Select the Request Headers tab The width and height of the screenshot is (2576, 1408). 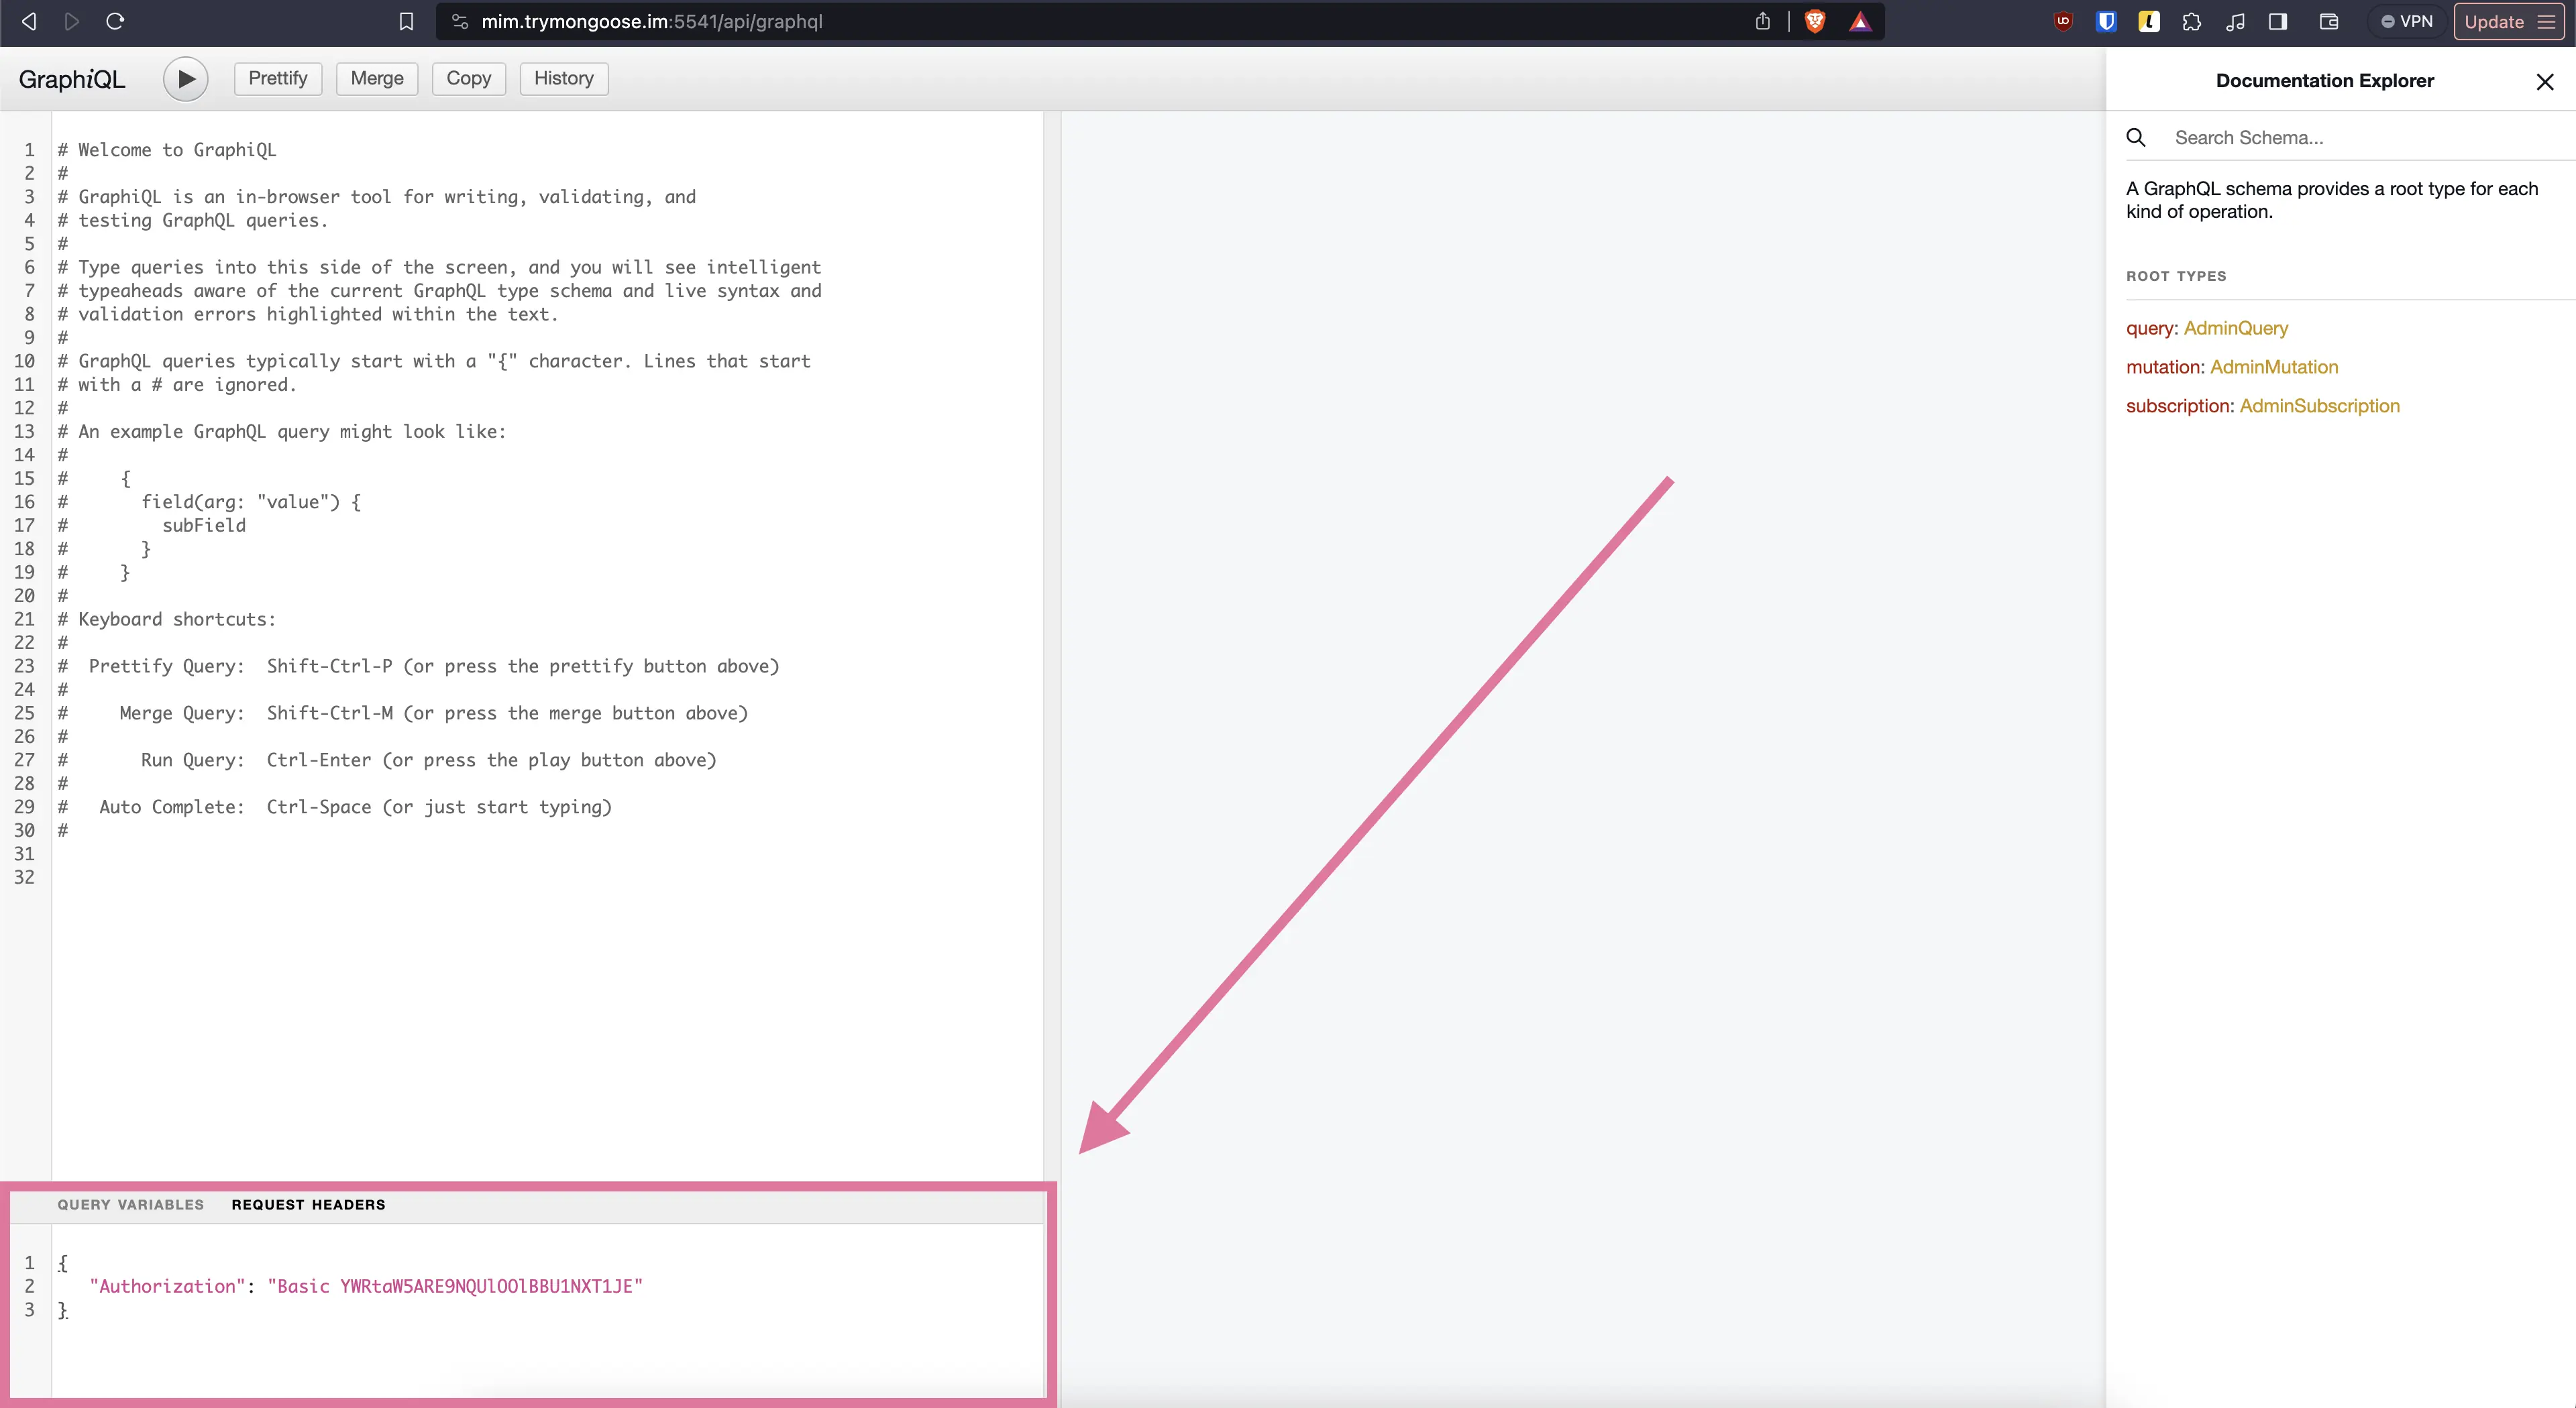308,1204
